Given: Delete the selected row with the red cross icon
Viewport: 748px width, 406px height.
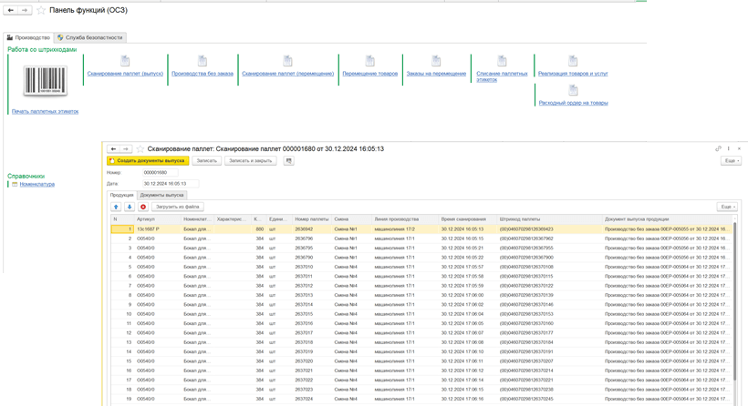Looking at the screenshot, I should (143, 207).
